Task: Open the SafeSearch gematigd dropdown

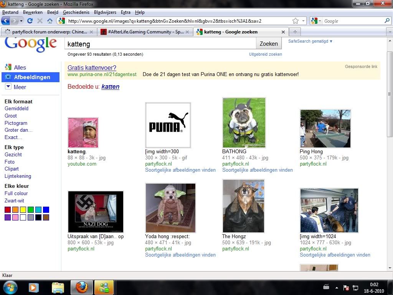Action: point(310,41)
